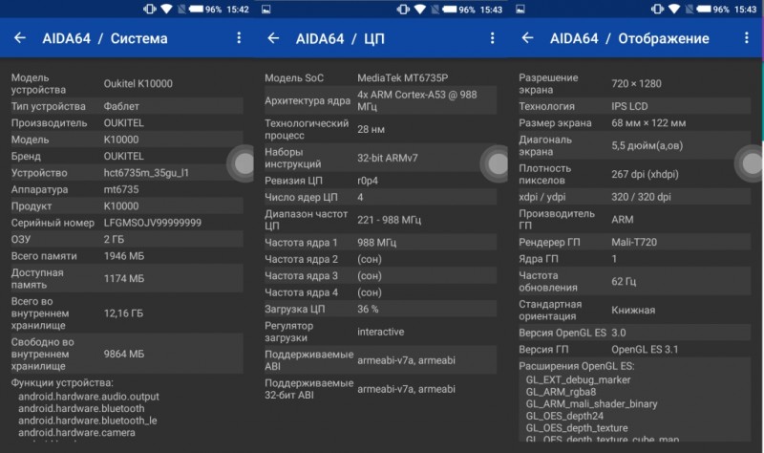Select screen resolution 720 × 1280
The image size is (764, 453).
click(x=636, y=84)
